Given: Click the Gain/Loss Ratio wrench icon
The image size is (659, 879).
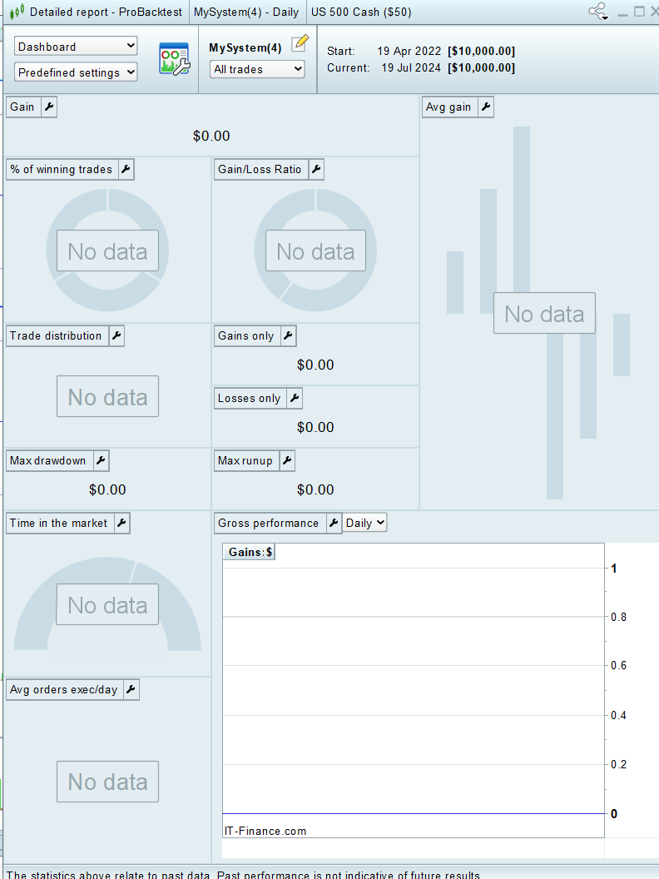Looking at the screenshot, I should coord(315,169).
